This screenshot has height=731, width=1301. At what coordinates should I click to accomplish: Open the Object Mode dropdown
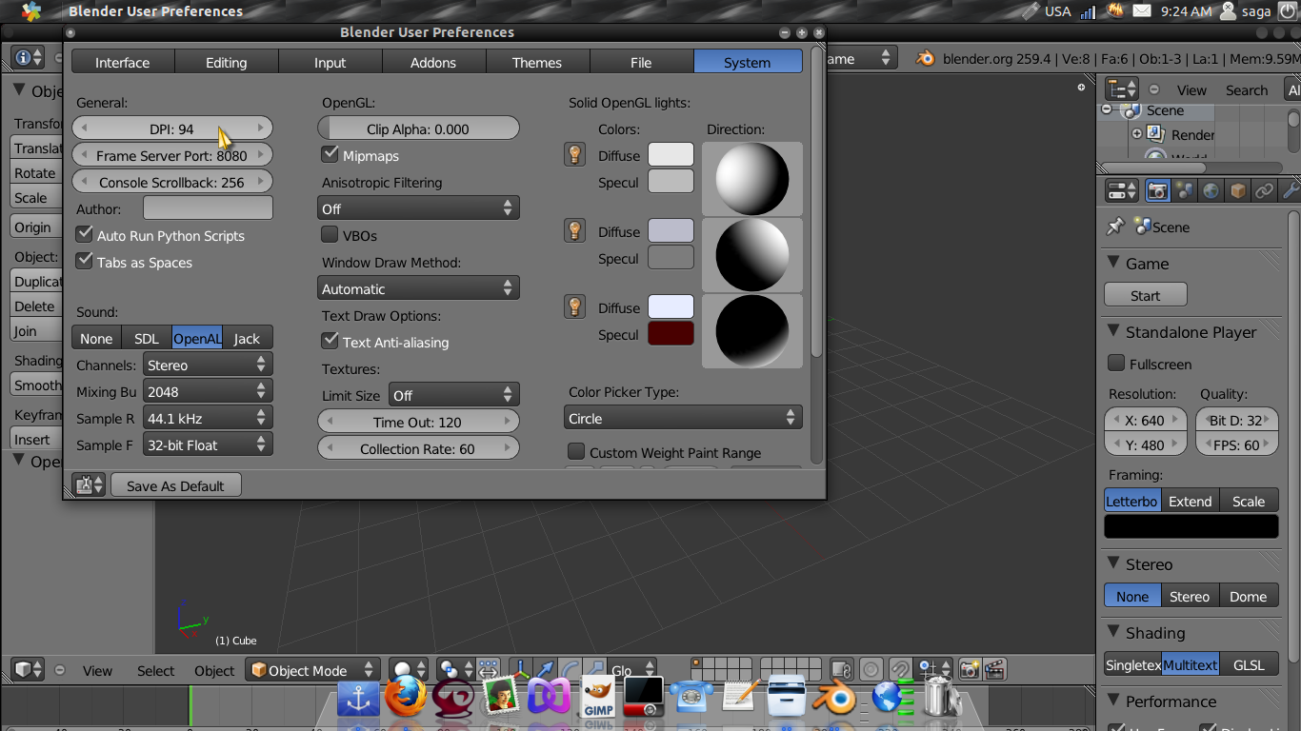tap(312, 669)
